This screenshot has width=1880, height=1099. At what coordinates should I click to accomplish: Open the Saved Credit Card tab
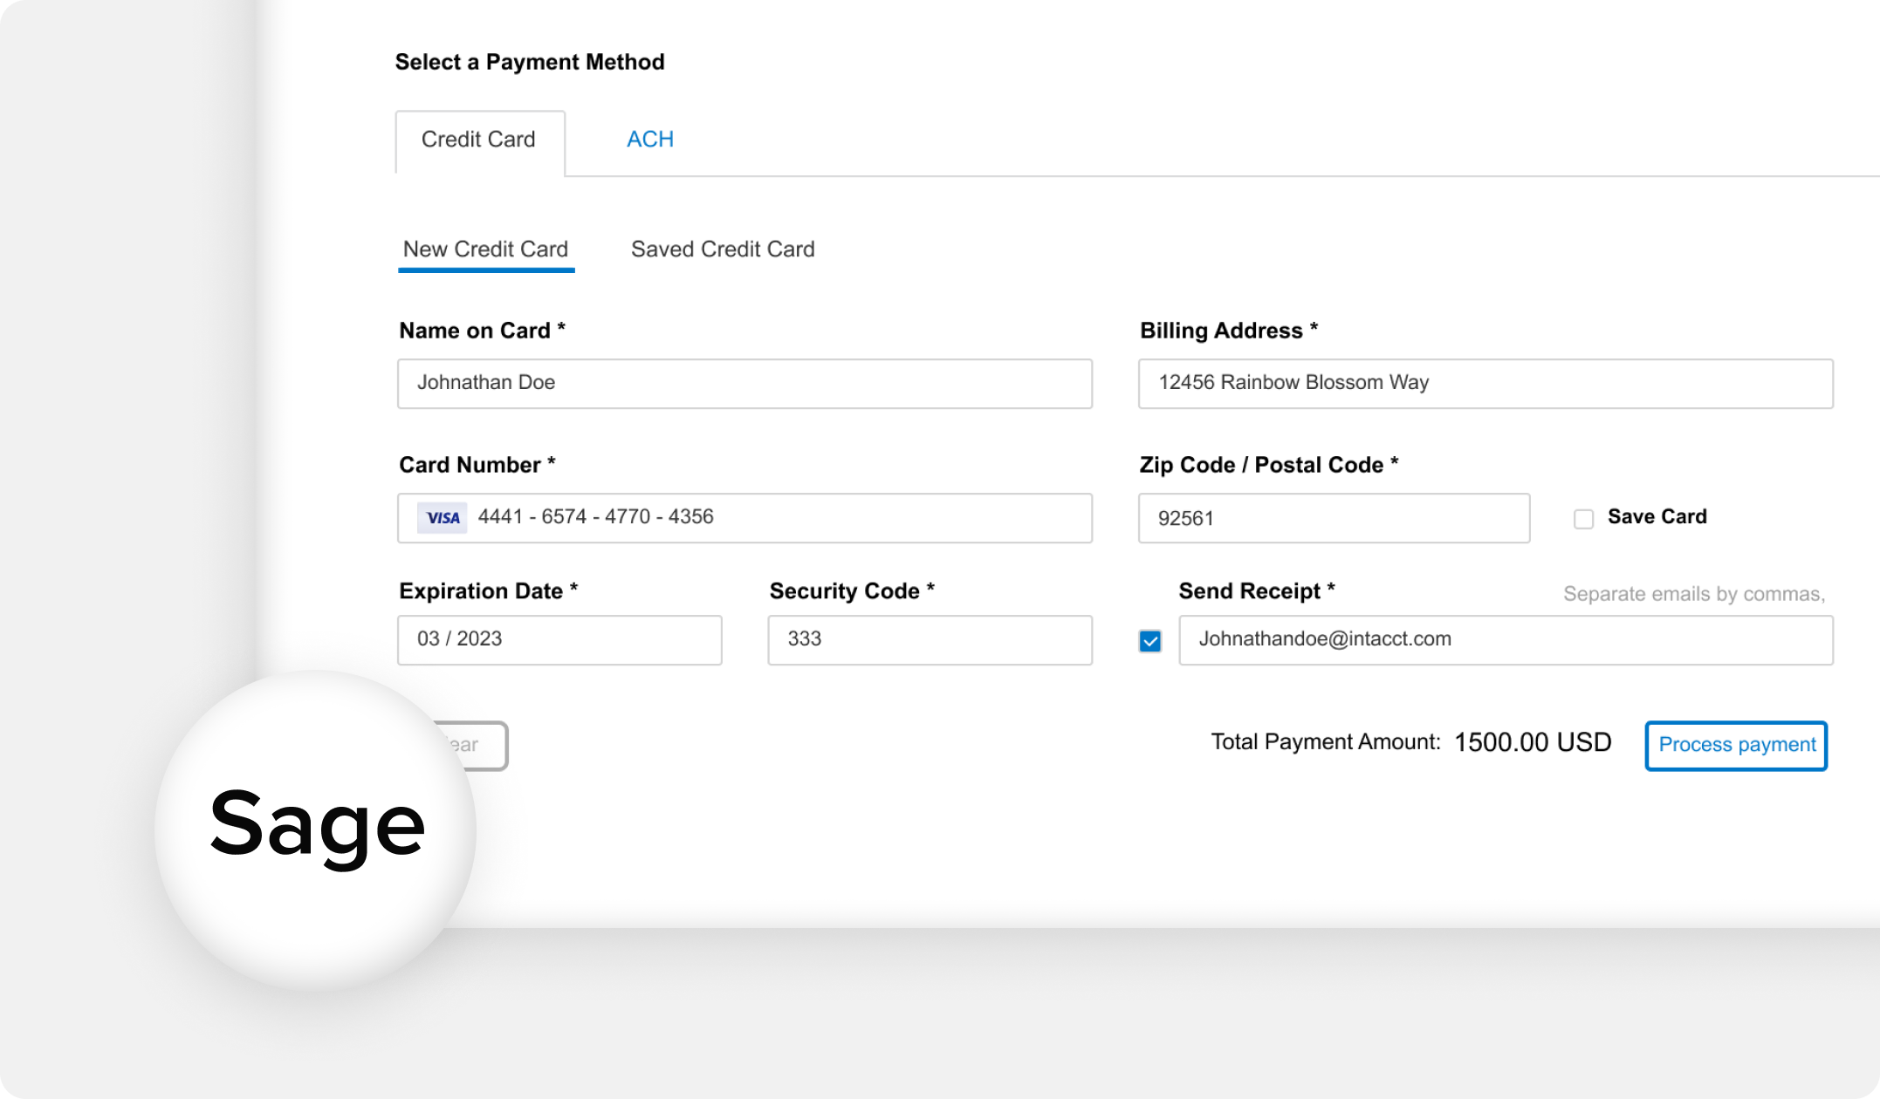pos(723,249)
